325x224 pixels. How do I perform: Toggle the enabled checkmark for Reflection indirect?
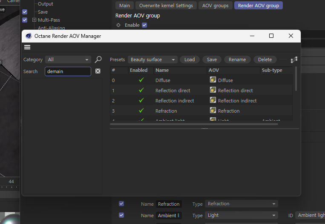pos(141,100)
